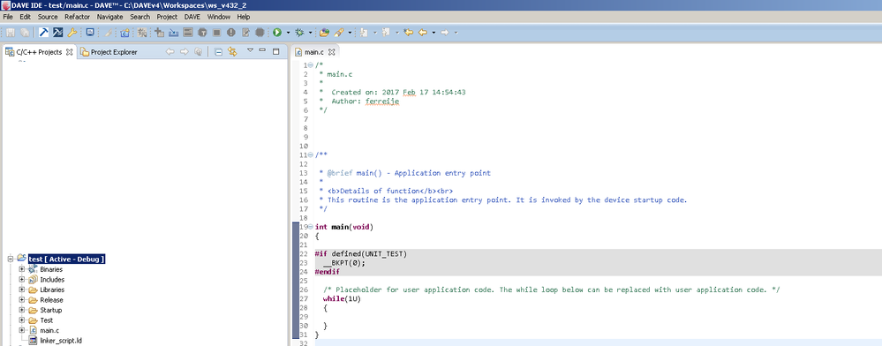This screenshot has width=882, height=346.
Task: Open the dropdown beside the Forward arrow
Action: pyautogui.click(x=456, y=33)
